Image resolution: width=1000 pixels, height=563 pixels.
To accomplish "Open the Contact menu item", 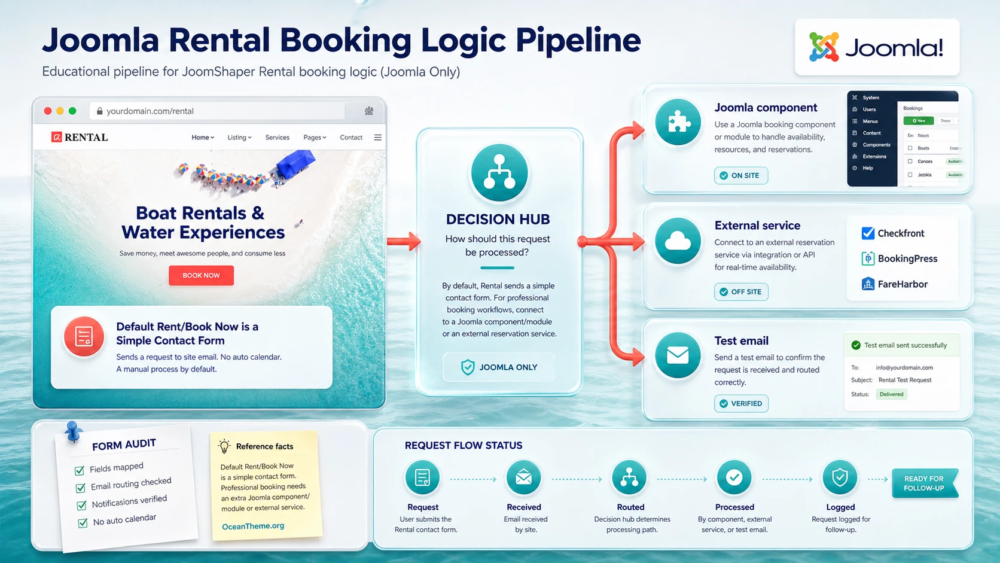I will point(351,138).
